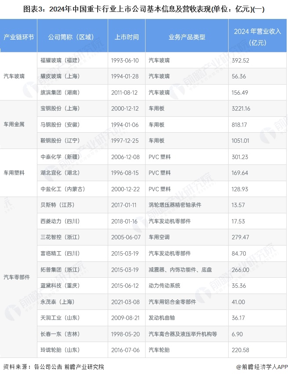Image resolution: width=288 pixels, height=376 pixels.
Task: Select the 车用塑料 category cell
Action: 14,173
